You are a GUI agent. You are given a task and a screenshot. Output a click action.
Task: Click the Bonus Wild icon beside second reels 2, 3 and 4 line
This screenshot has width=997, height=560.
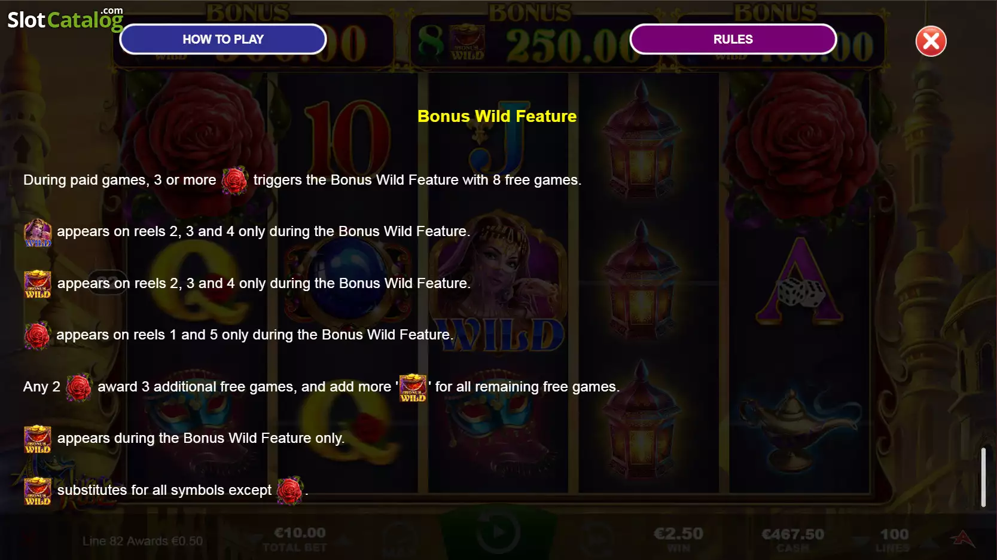(37, 284)
